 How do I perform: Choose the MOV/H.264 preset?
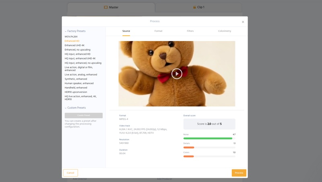71,37
